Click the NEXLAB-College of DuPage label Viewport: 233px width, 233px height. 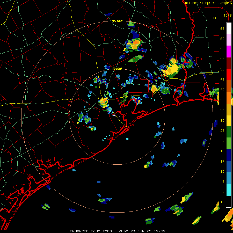click(x=207, y=3)
